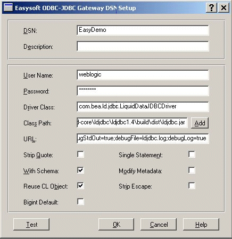Enable the Strip Quote checkbox
Screen dimensions: 232x239
pyautogui.click(x=81, y=155)
